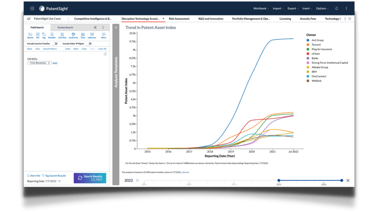Screen dimensions: 378x212
Task: Click the PatentSight Use Cases workbook icon
Action: point(29,18)
